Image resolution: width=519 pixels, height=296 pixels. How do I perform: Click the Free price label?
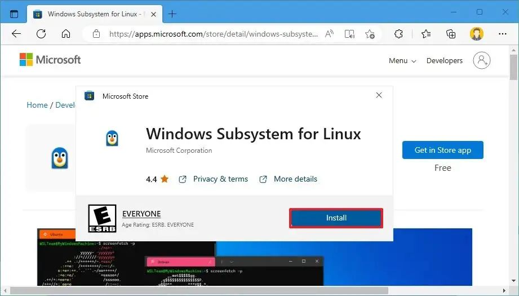tap(442, 168)
